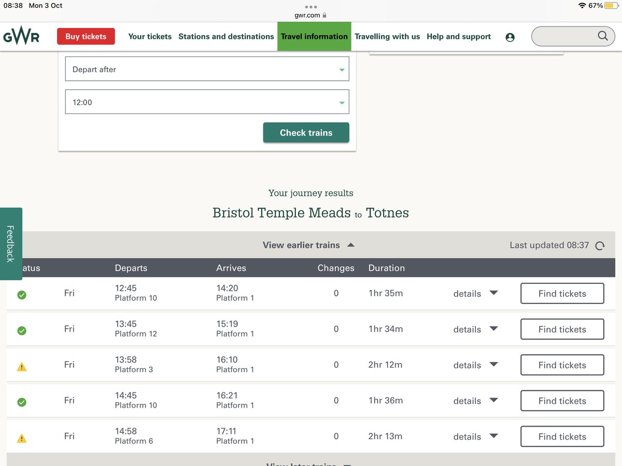Select departure Platform 12 text

coord(136,334)
